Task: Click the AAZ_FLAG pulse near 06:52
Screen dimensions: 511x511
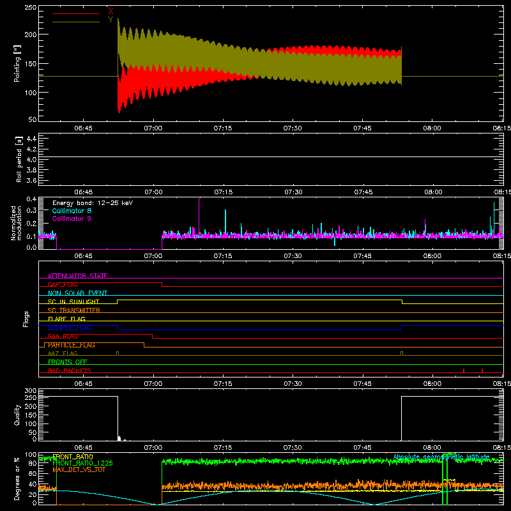Action: point(118,354)
